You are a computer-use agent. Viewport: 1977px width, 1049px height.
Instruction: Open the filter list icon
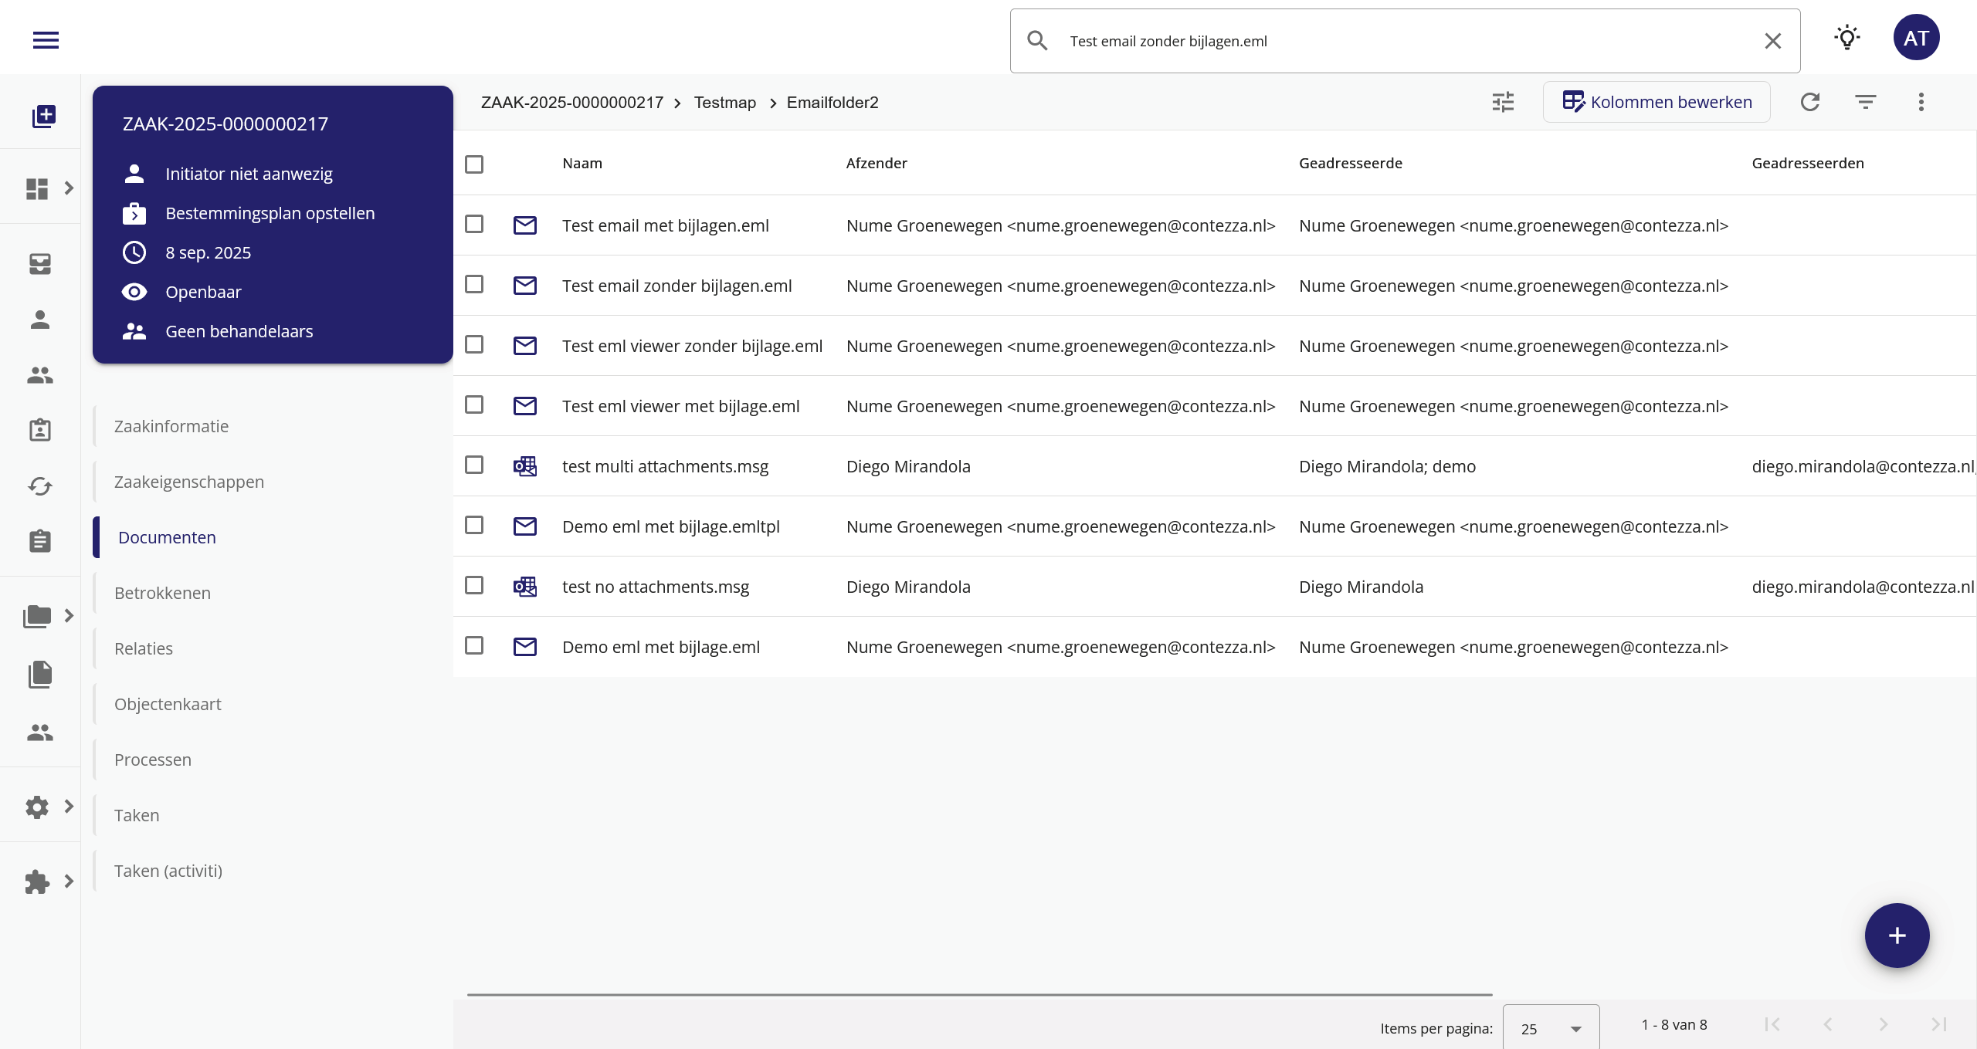[1865, 102]
